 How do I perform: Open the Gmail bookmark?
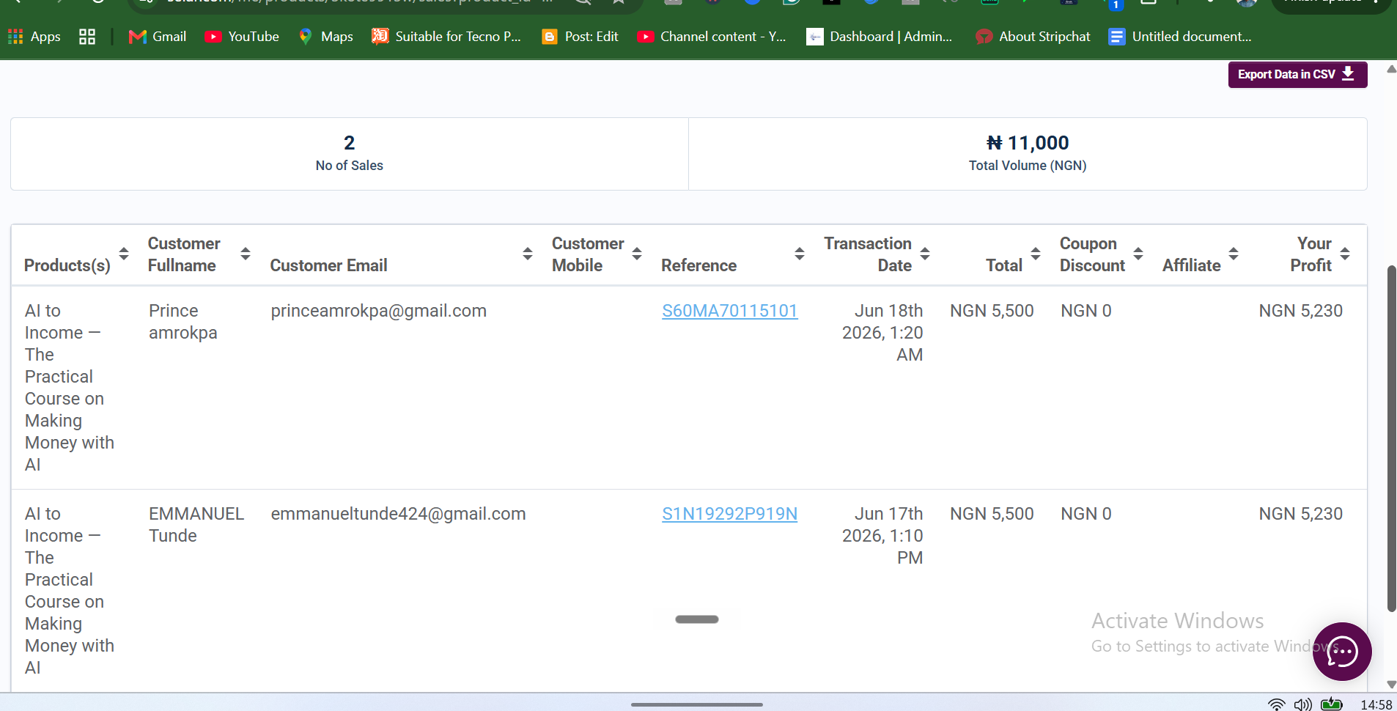coord(157,37)
